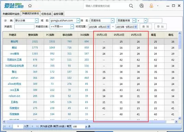Click the 爱站SEO工具包 logo

tap(14, 6)
